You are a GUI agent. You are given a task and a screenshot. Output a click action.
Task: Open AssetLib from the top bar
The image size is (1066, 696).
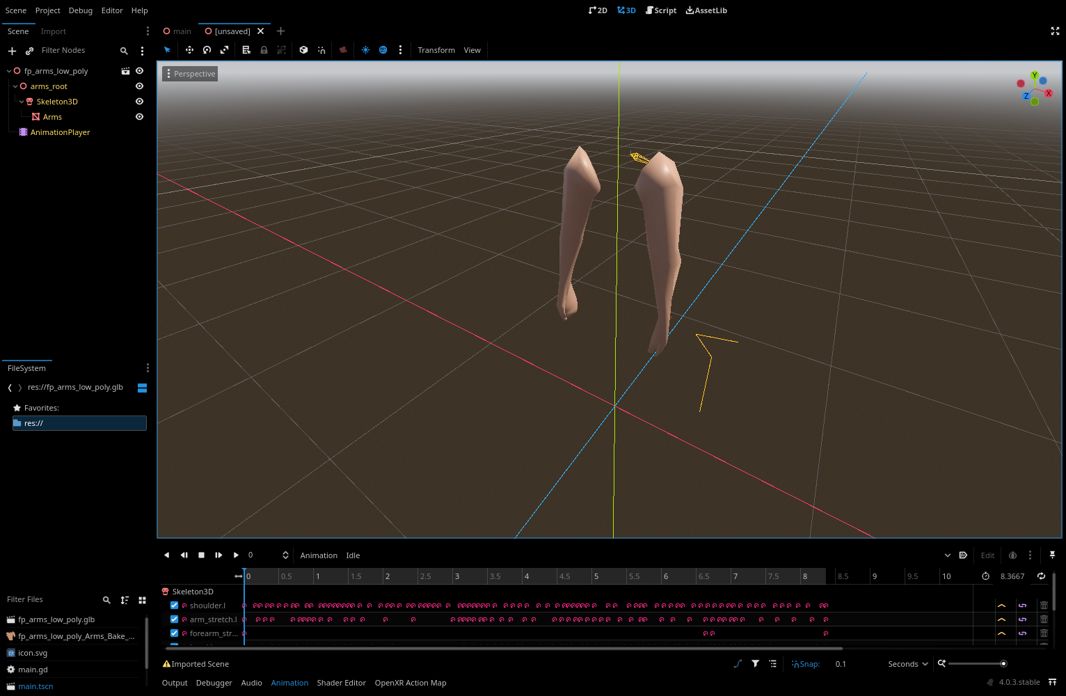pos(706,10)
